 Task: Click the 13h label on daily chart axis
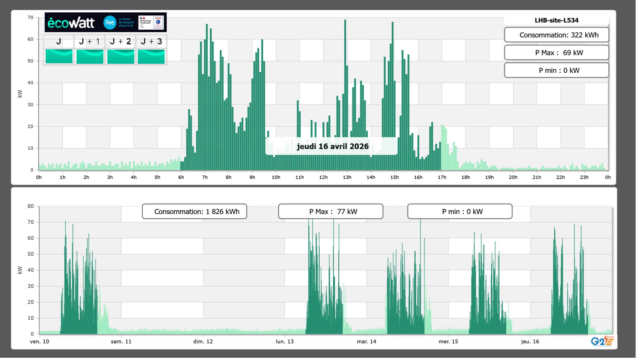347,177
